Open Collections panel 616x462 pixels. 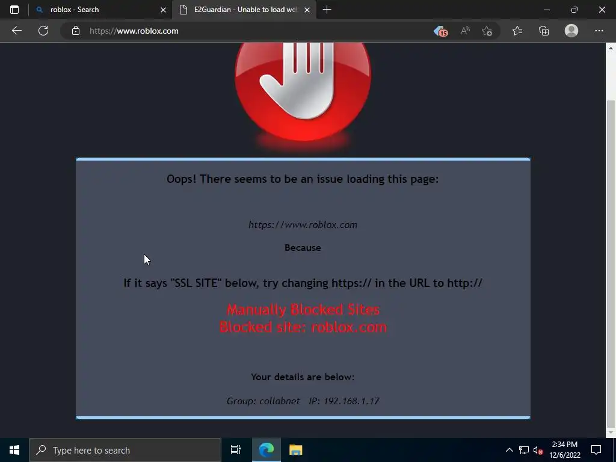coord(544,31)
